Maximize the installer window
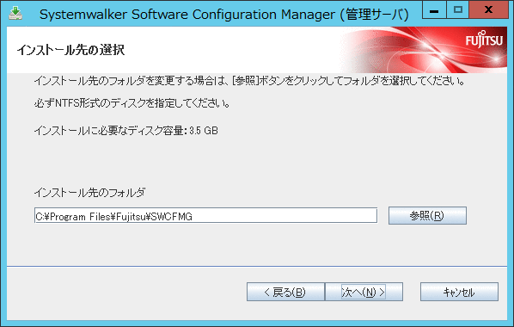This screenshot has height=327, width=514. 457,10
